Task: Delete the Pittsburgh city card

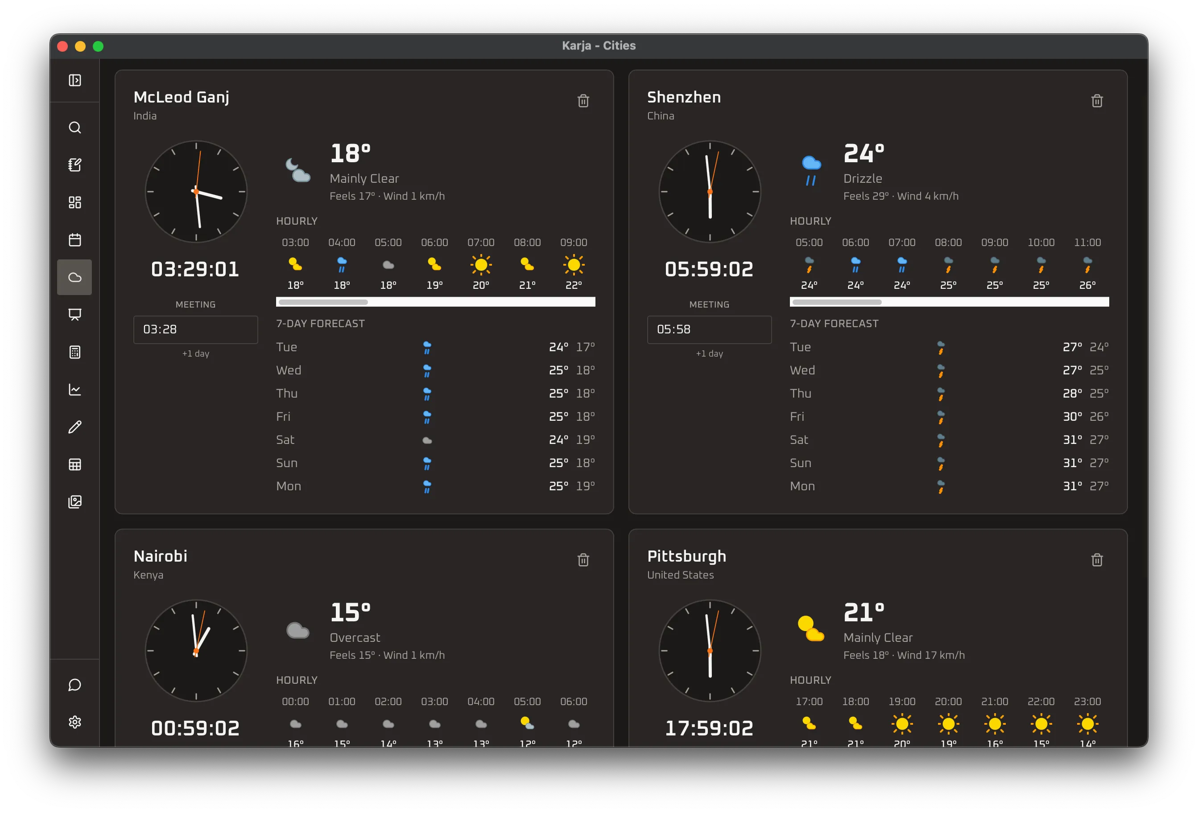Action: click(x=1097, y=559)
